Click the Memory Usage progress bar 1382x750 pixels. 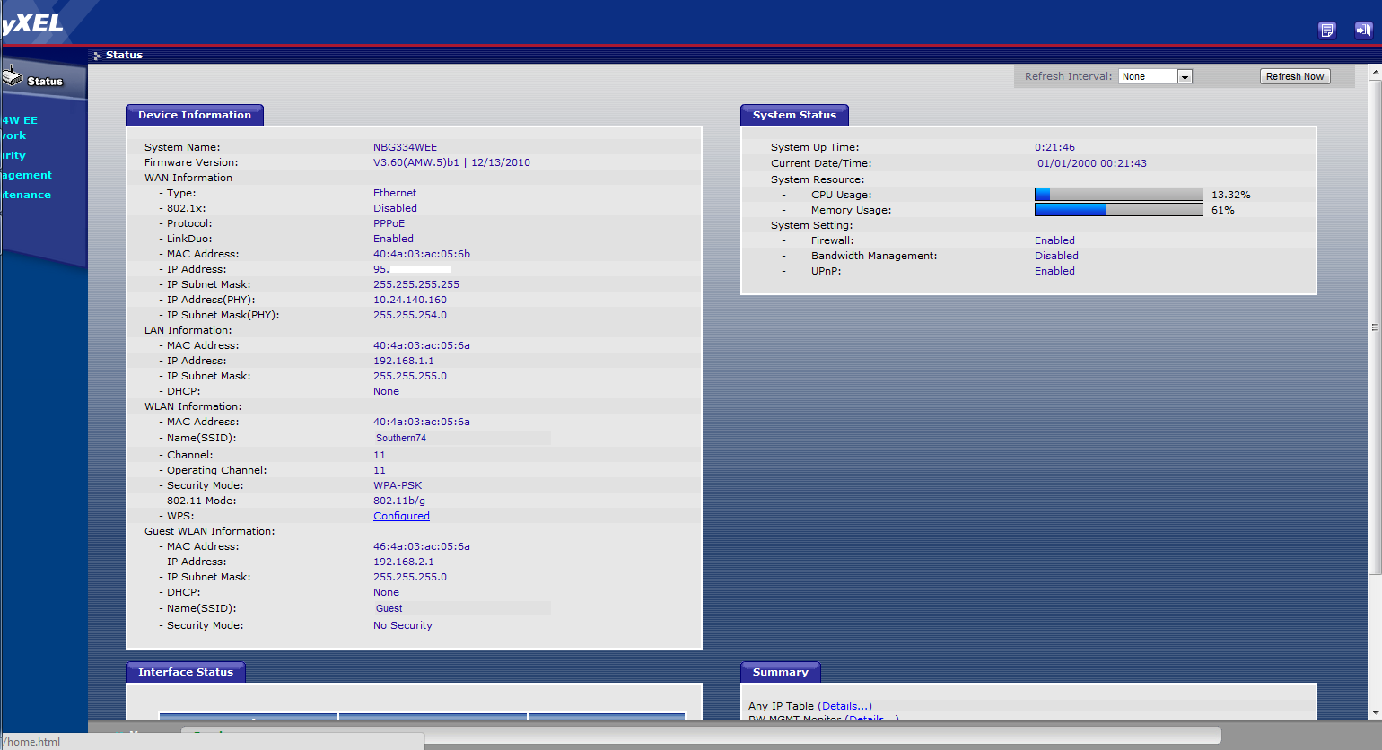click(x=1118, y=209)
